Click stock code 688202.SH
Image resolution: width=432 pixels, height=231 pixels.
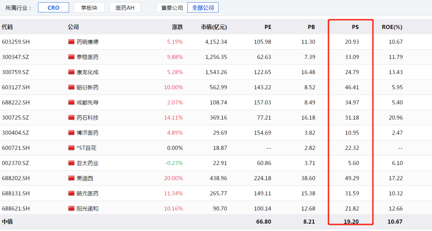(x=16, y=178)
